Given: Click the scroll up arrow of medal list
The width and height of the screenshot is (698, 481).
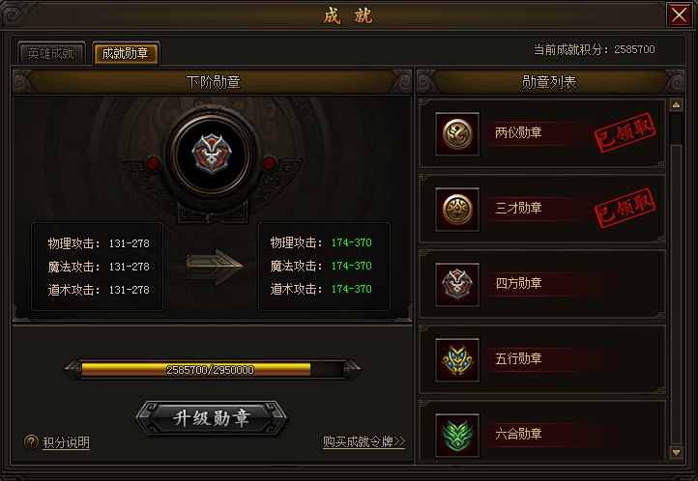Looking at the screenshot, I should [x=676, y=105].
